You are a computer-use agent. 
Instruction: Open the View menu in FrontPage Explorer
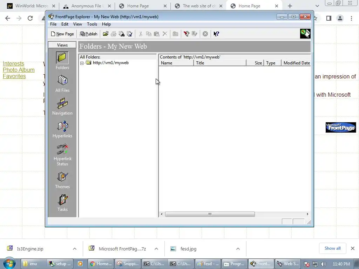click(77, 24)
